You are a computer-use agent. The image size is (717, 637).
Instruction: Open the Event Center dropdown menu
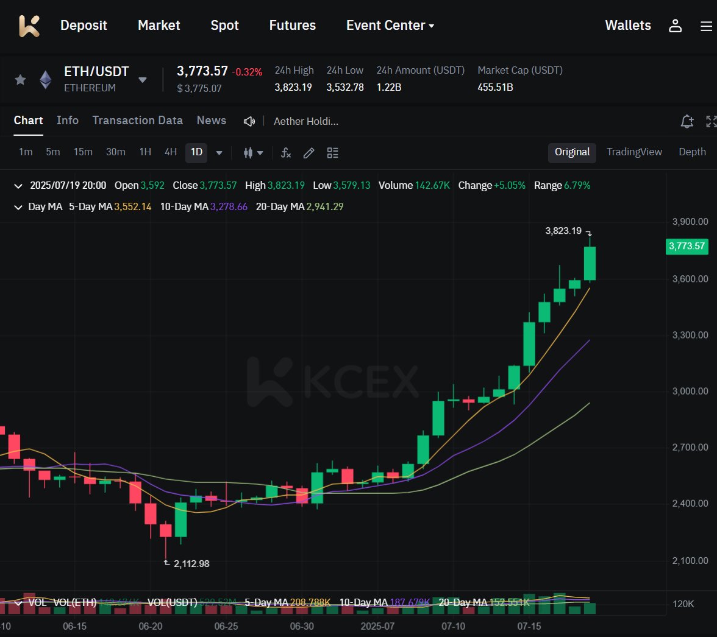[390, 25]
